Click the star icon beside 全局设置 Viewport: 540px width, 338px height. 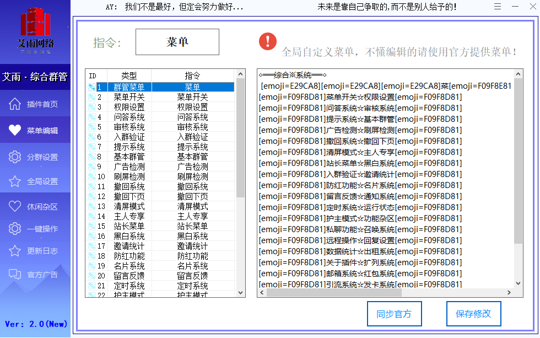15,181
